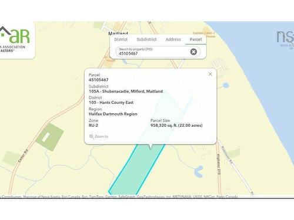Viewport: 294px width, 220px height.
Task: Click Halifax Dartmouth Region text
Action: tap(113, 114)
